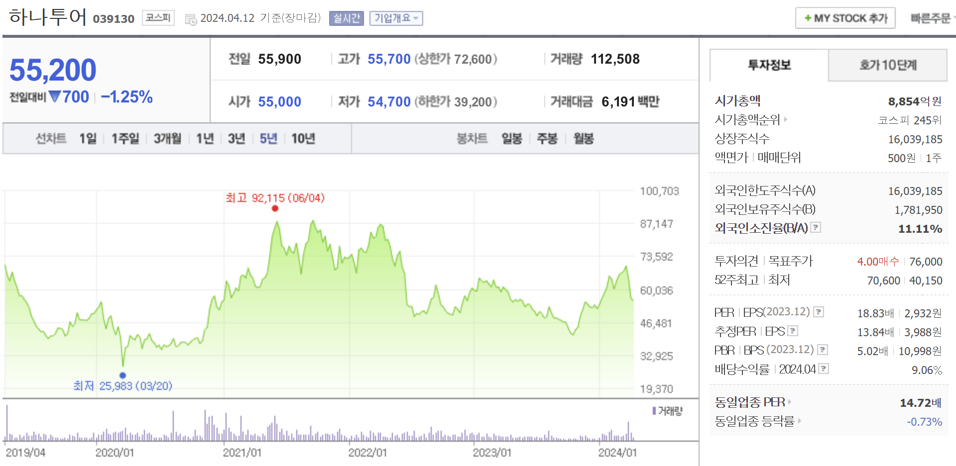Click the 외국인보유주식수(B) value 1,781,950
956x466 pixels.
(918, 210)
